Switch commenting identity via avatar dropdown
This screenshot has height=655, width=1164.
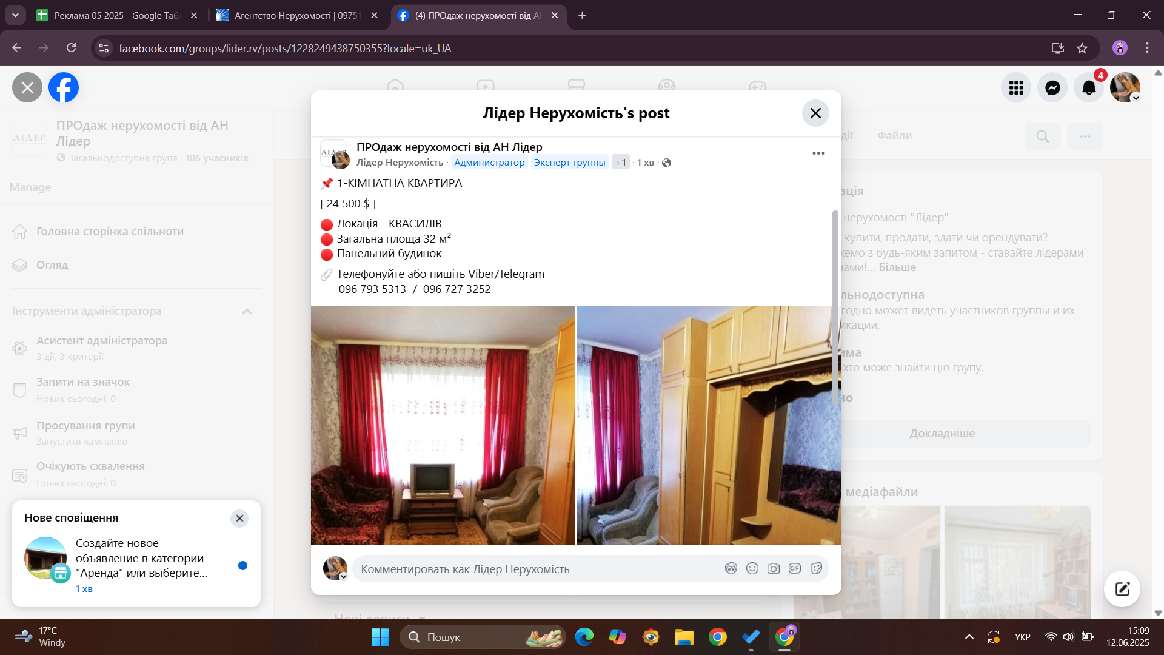343,576
